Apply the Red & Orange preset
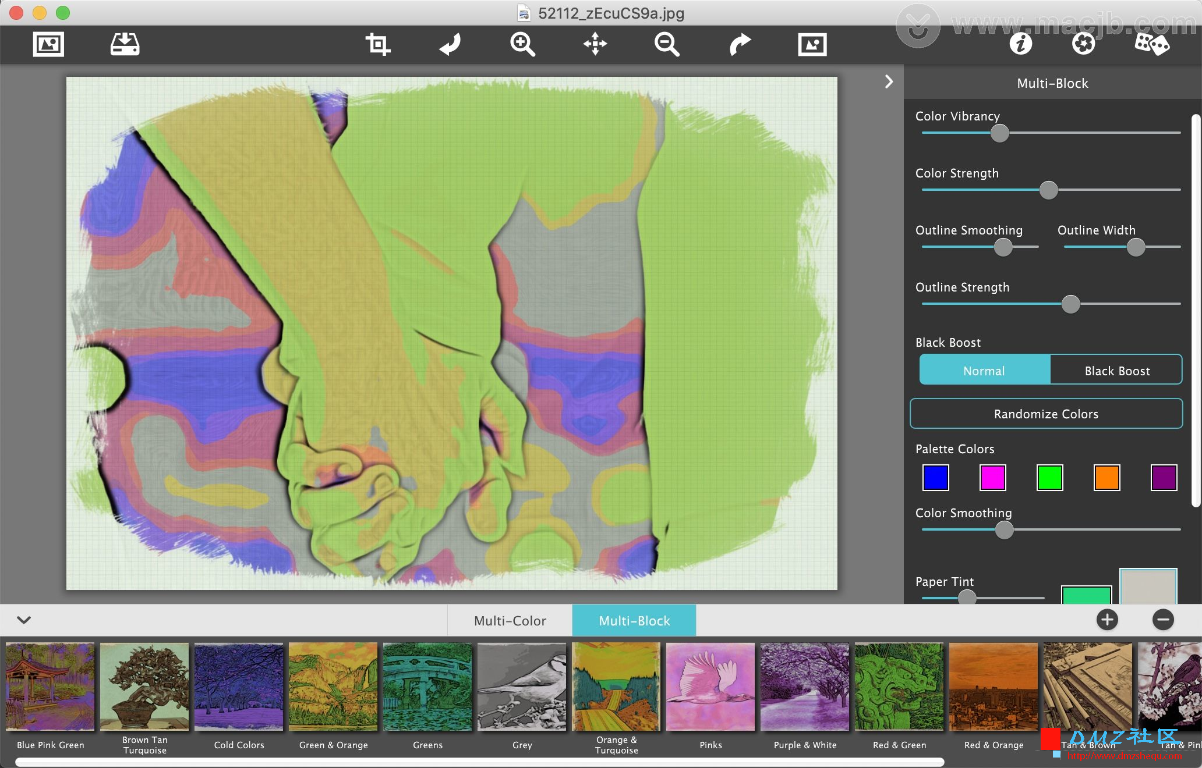 (x=994, y=687)
